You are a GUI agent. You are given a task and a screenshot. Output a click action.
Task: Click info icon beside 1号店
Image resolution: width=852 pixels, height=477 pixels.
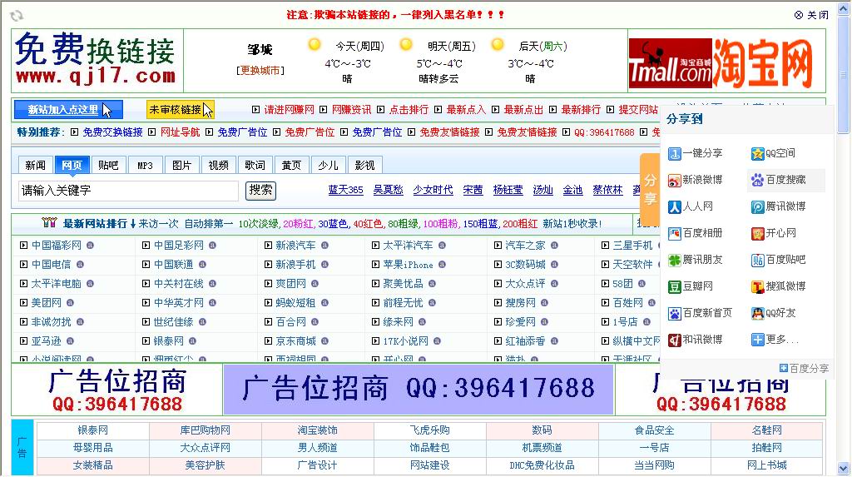[646, 322]
